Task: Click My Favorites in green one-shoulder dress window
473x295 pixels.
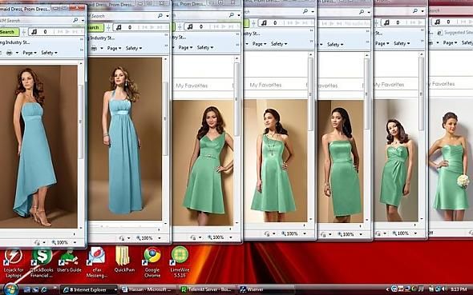Action: point(265,85)
